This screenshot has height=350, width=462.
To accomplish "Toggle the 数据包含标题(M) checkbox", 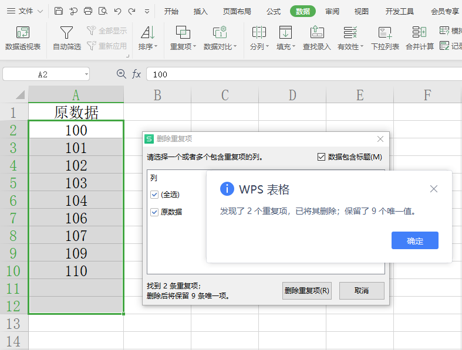I will pos(321,157).
